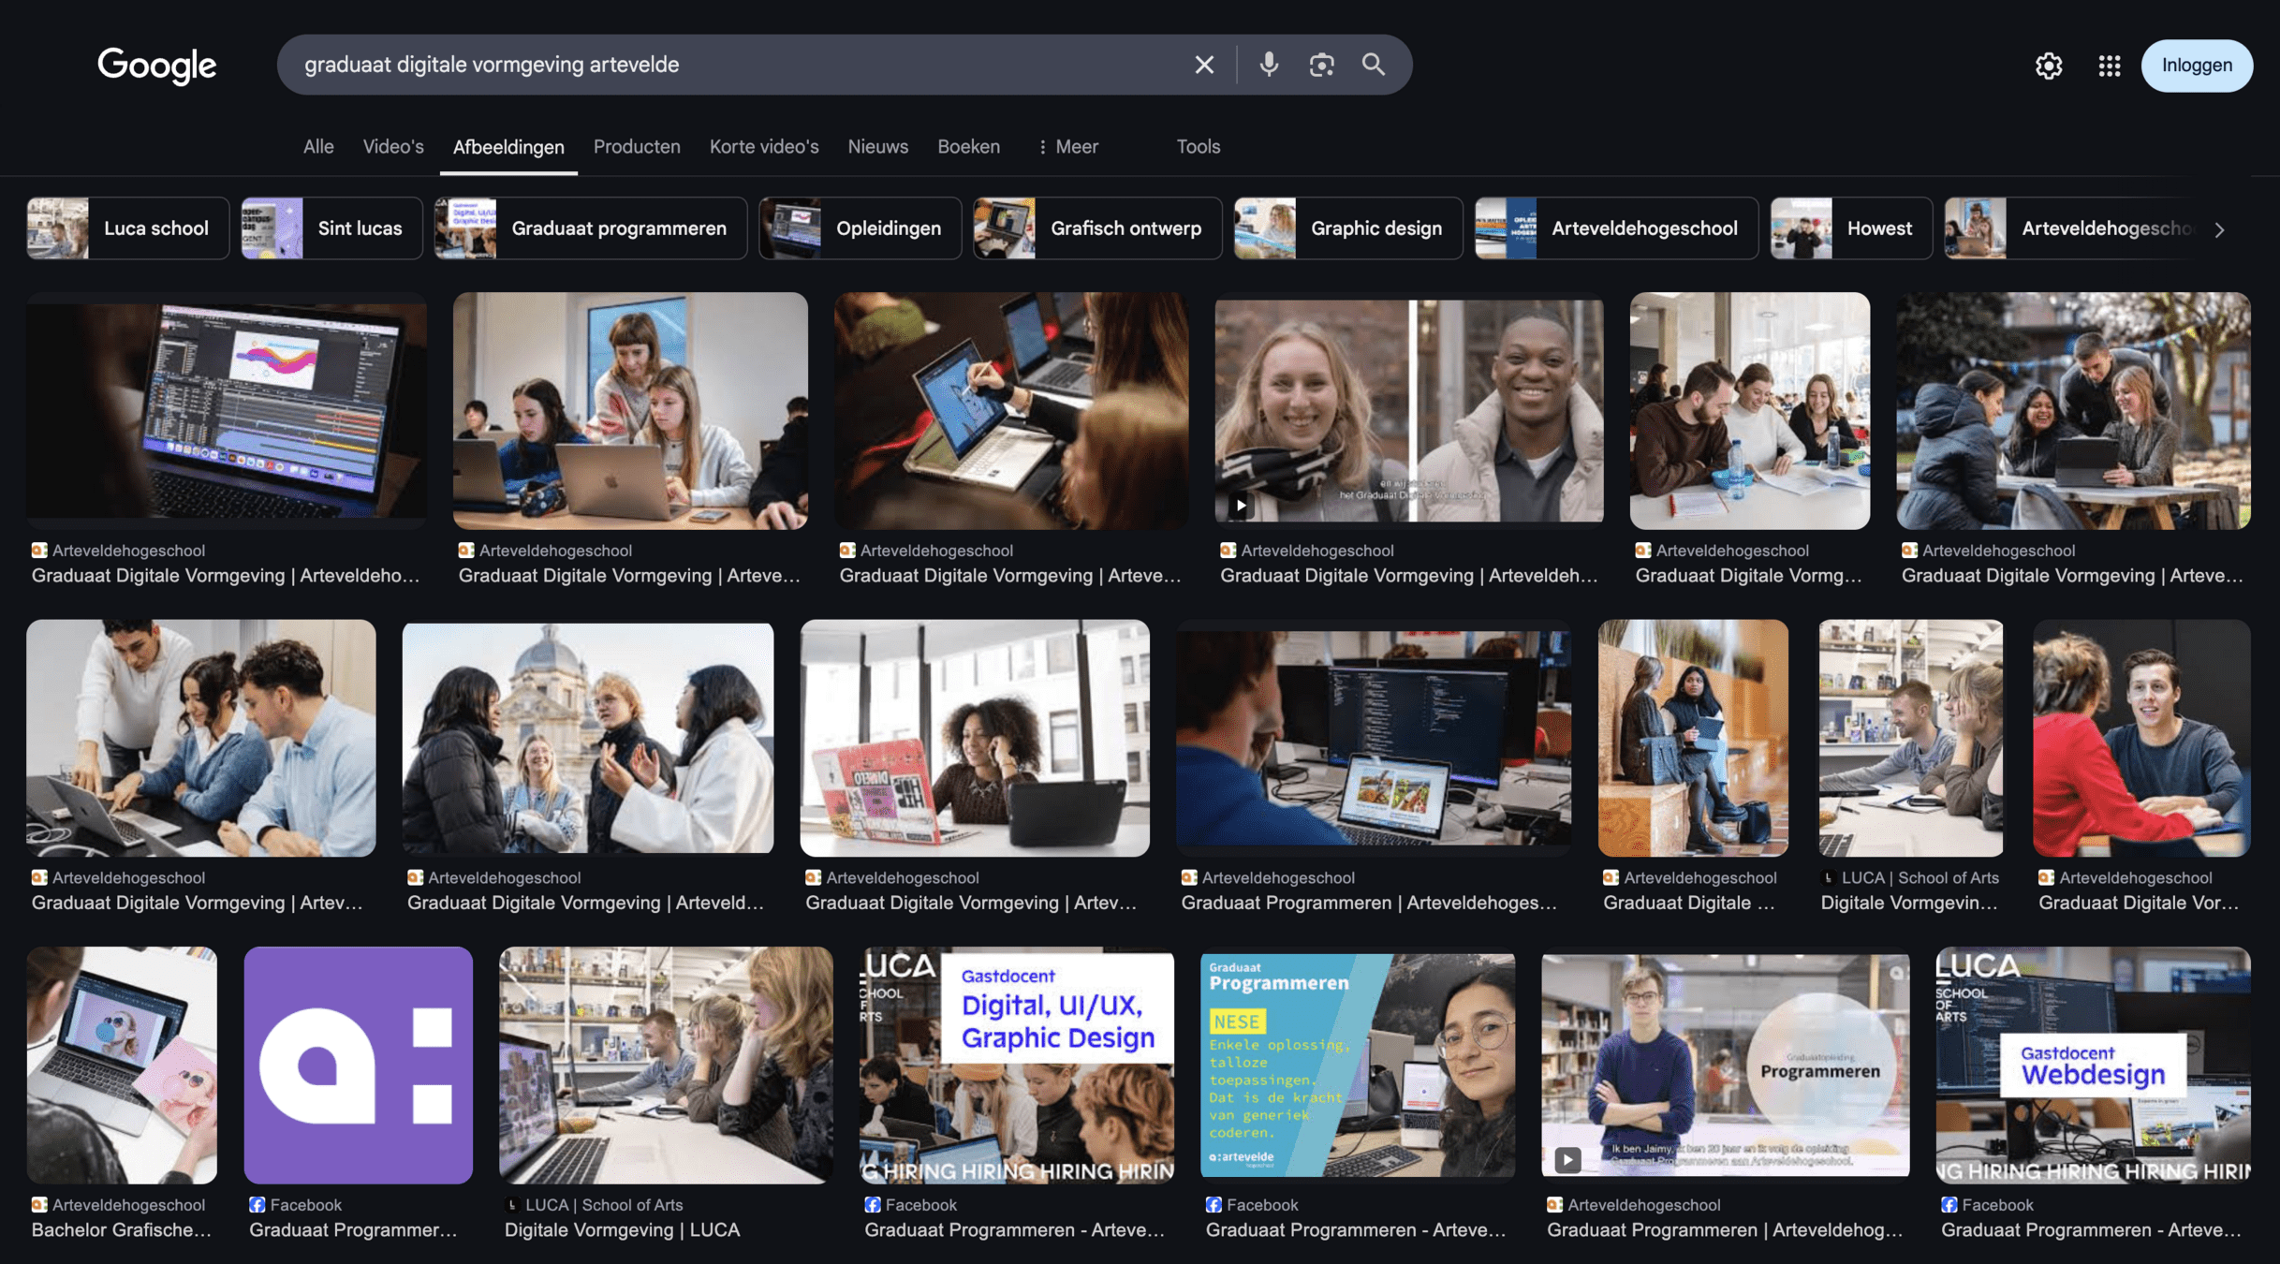Filter results by Grafisch ontwerp chip

[x=1096, y=228]
